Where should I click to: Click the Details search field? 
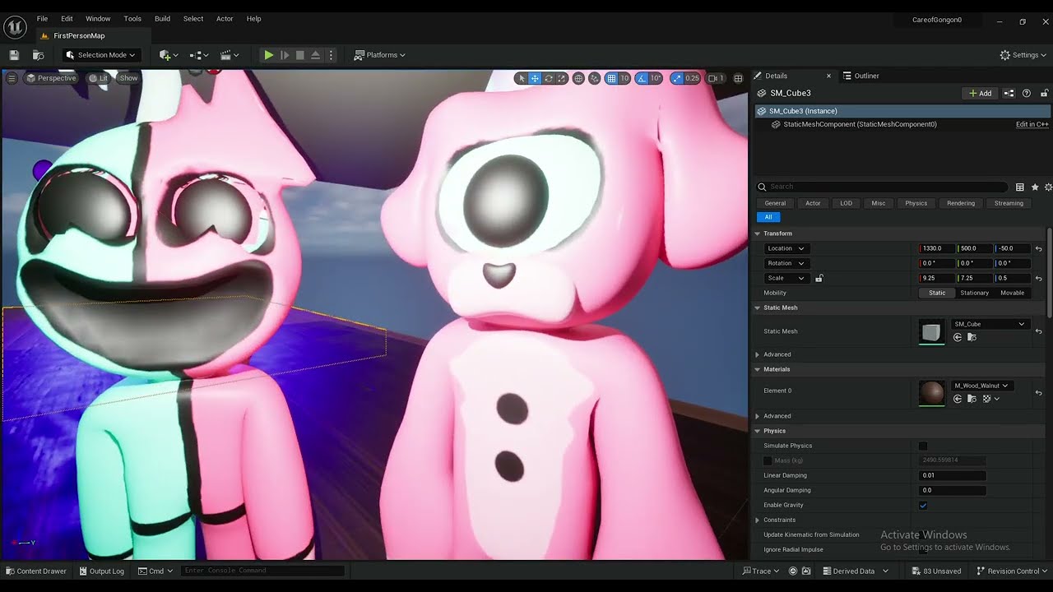pos(882,187)
